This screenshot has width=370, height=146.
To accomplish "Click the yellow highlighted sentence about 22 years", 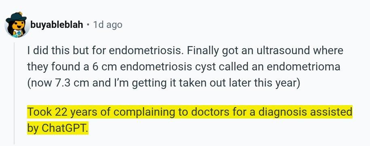I will (x=190, y=120).
